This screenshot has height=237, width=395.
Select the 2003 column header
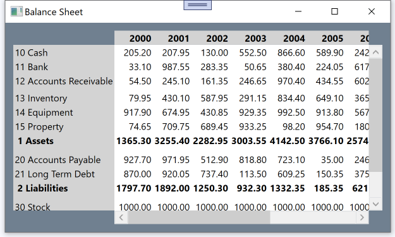tap(255, 39)
